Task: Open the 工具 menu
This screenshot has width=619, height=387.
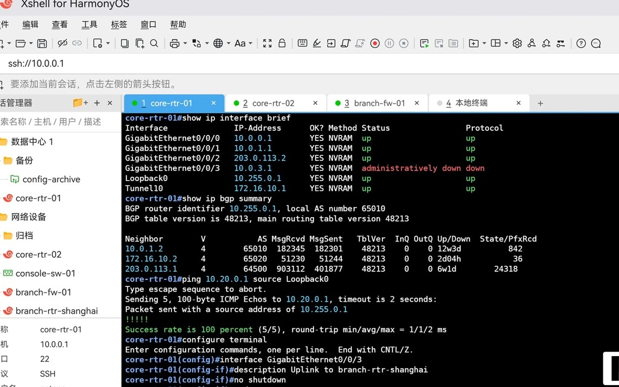Action: click(x=90, y=24)
